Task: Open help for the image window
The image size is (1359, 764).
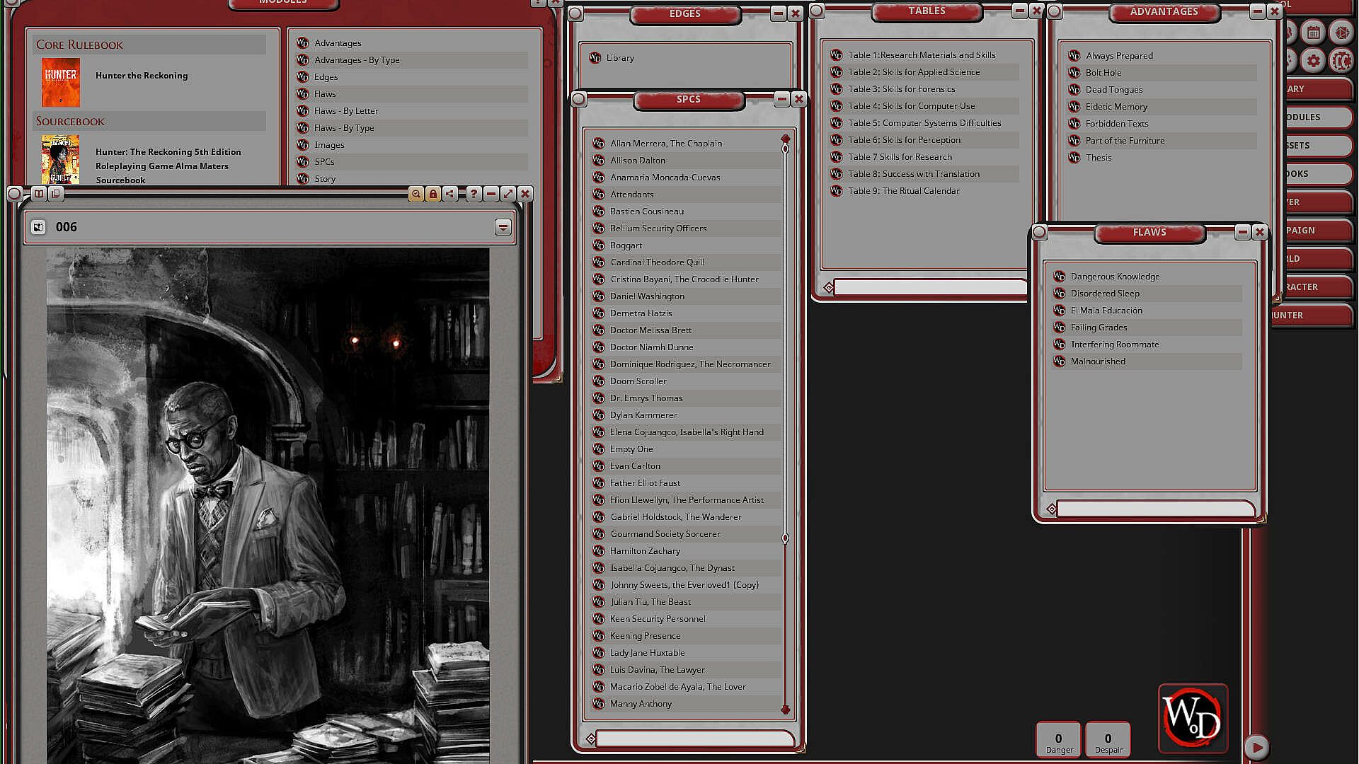Action: pos(474,194)
